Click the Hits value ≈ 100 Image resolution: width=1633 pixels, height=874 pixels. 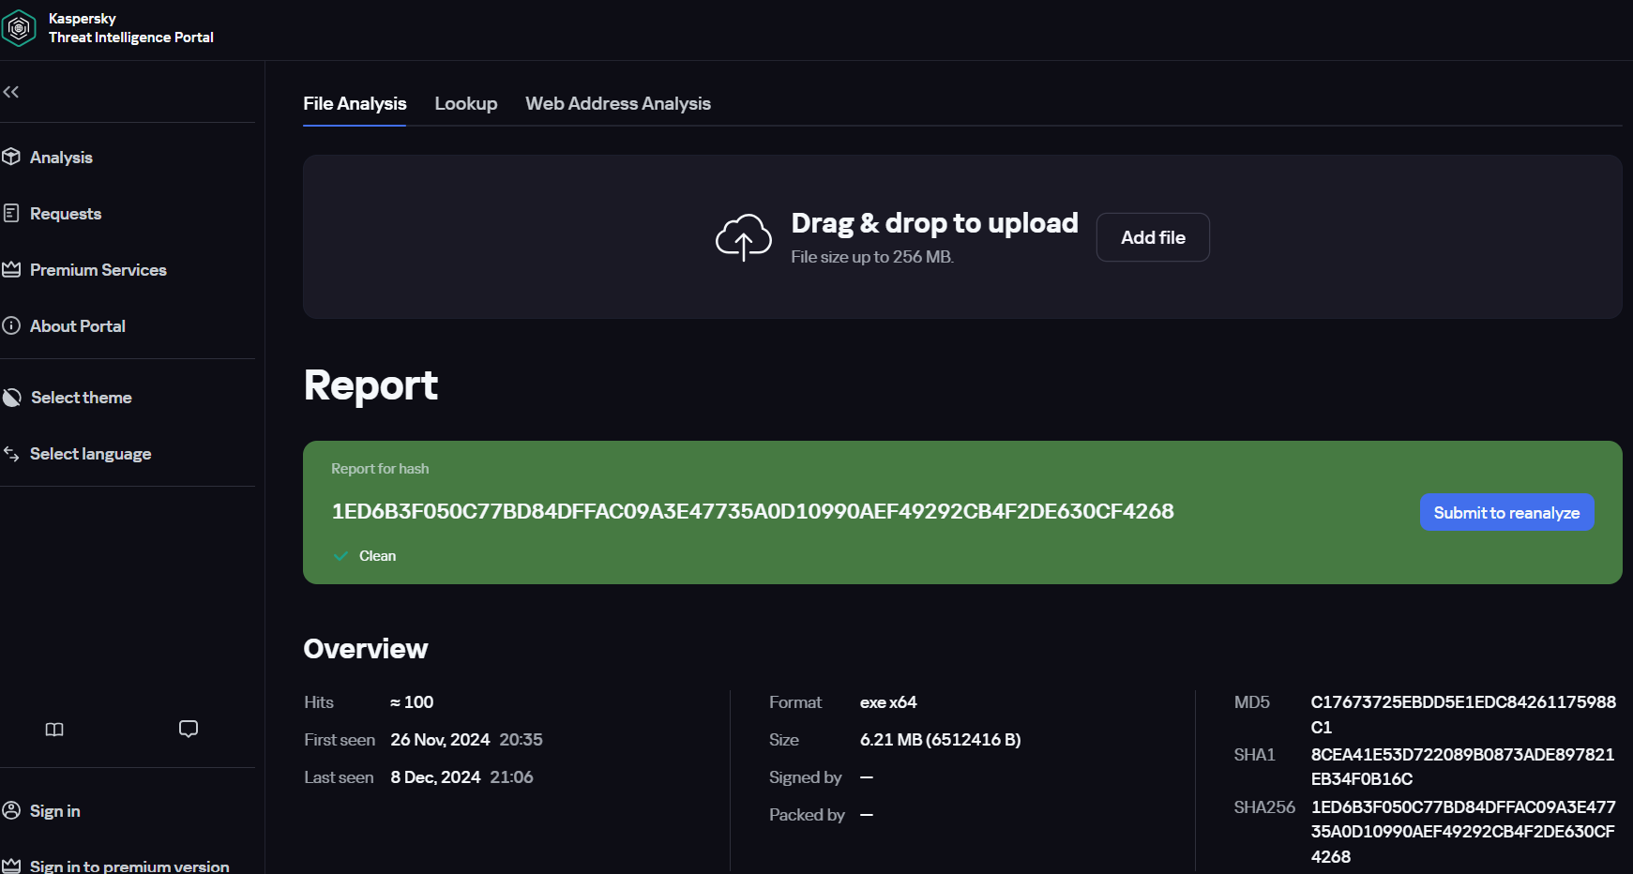412,702
